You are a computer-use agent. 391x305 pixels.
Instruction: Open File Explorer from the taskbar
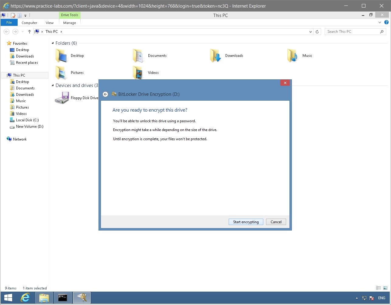(44, 298)
